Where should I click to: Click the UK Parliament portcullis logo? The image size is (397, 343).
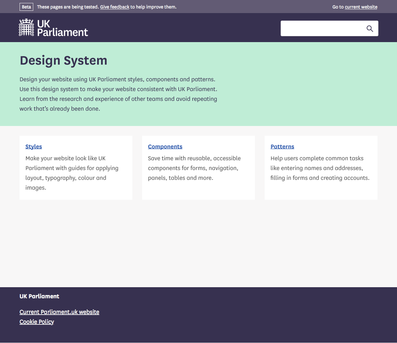pyautogui.click(x=26, y=27)
